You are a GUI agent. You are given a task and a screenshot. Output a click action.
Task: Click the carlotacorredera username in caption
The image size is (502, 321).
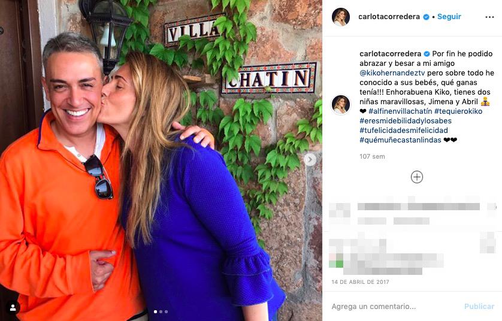click(390, 54)
